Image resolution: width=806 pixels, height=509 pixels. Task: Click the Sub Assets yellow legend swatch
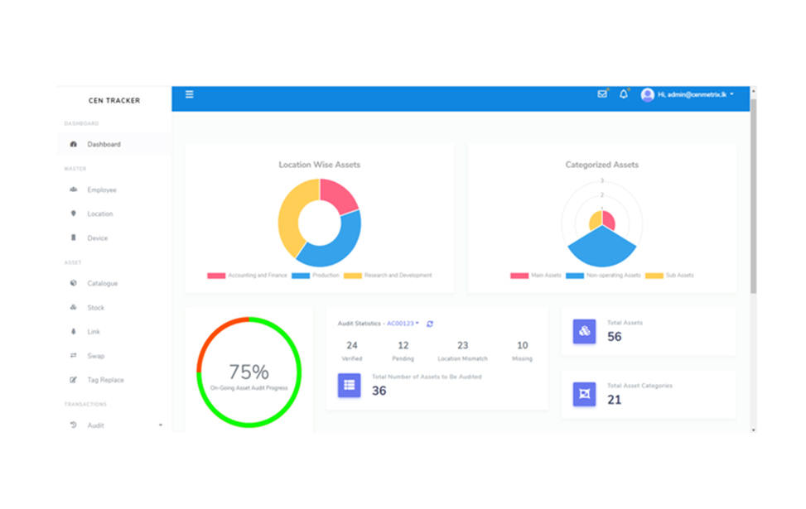pos(654,276)
